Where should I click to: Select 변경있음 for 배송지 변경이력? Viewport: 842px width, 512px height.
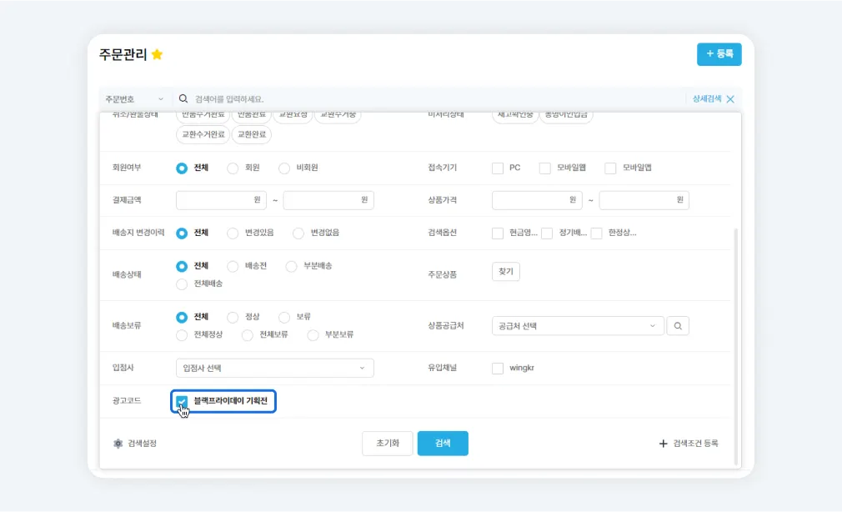233,233
